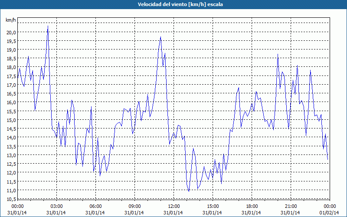Click on the '15,0' y-axis label

12,120
